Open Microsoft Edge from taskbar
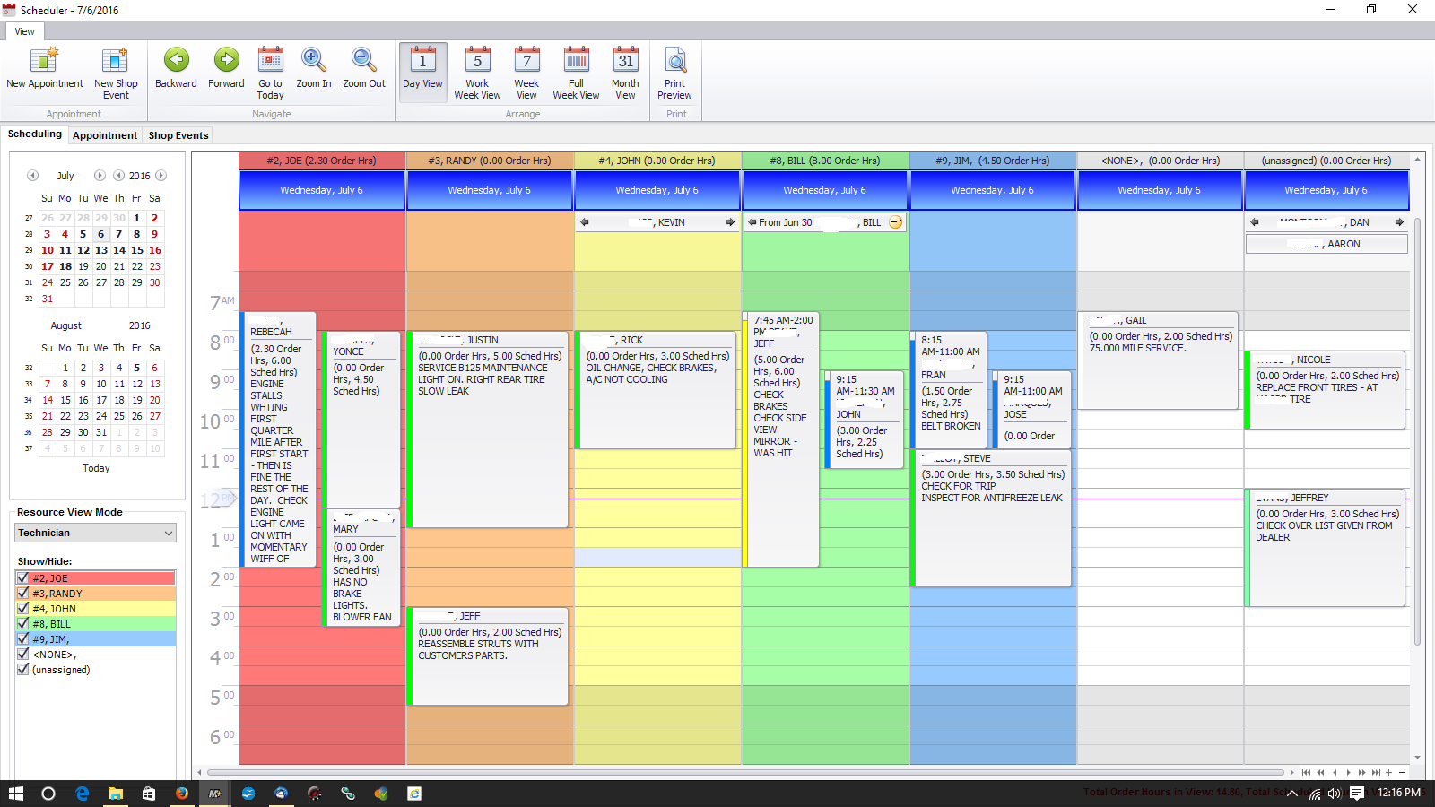 coord(83,794)
